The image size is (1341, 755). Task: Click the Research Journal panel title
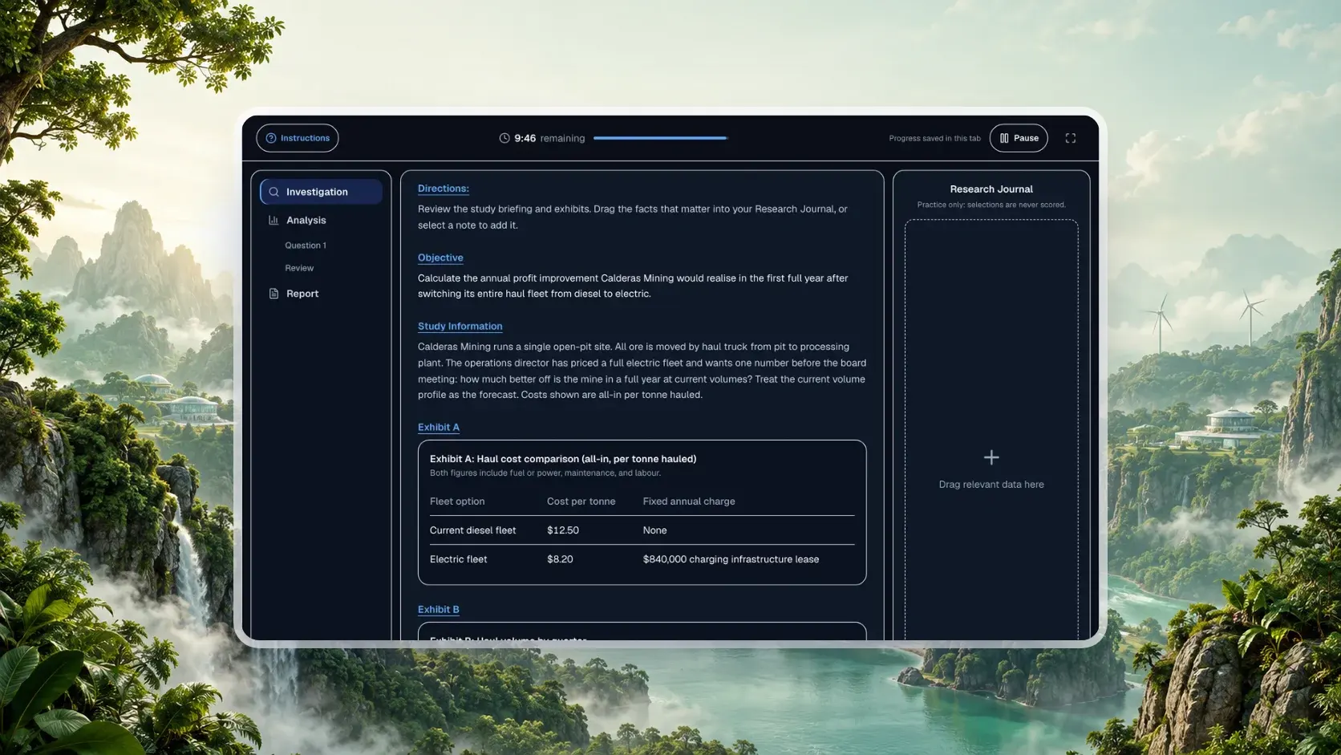point(991,189)
